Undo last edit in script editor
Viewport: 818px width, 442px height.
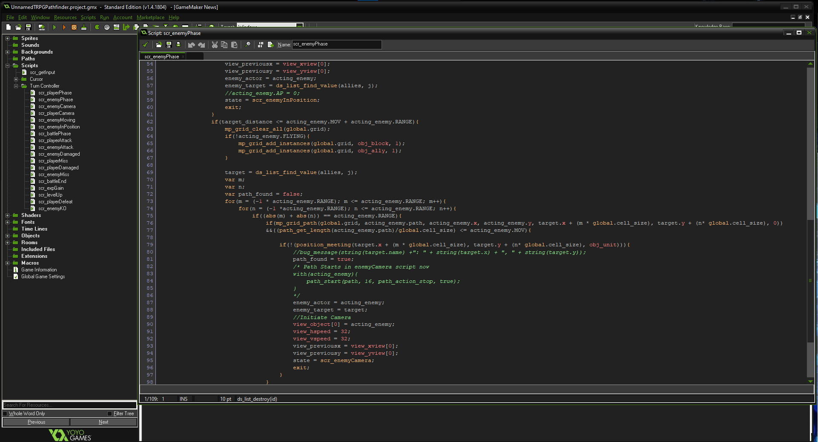(x=192, y=45)
